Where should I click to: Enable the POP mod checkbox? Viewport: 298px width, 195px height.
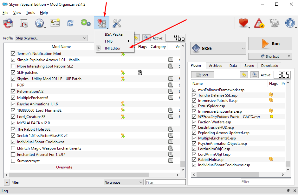(x=13, y=85)
